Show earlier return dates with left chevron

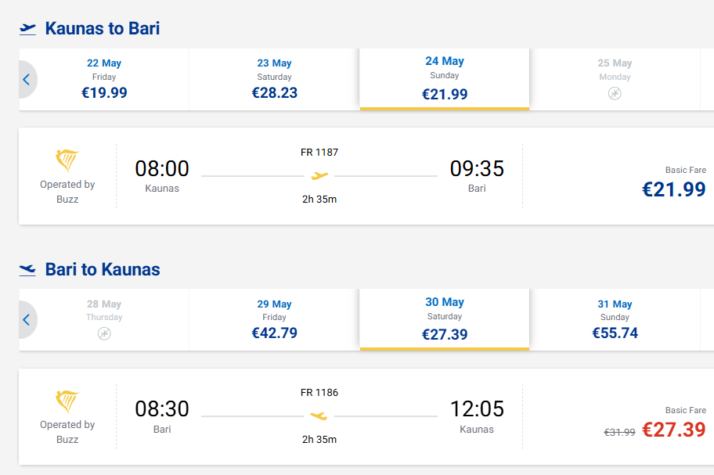(x=27, y=320)
